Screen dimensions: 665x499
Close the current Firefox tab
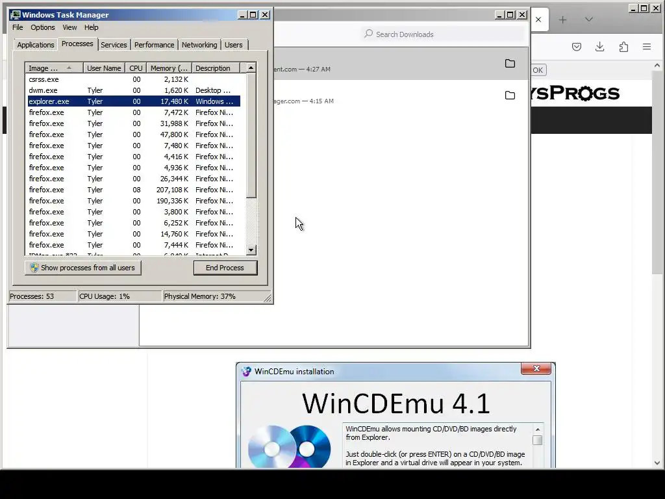pos(538,19)
